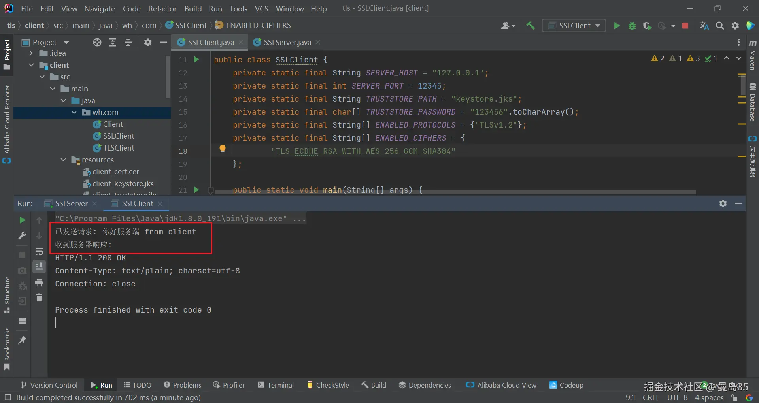Open the Alibaba Cloud View tool window
The image size is (759, 403).
[x=501, y=385]
